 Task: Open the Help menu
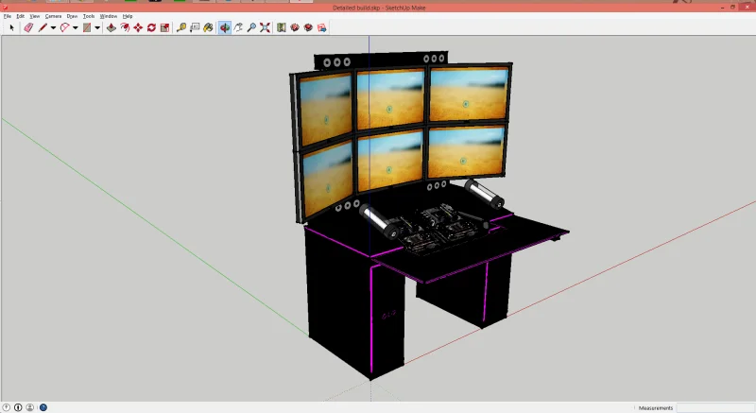[x=128, y=16]
